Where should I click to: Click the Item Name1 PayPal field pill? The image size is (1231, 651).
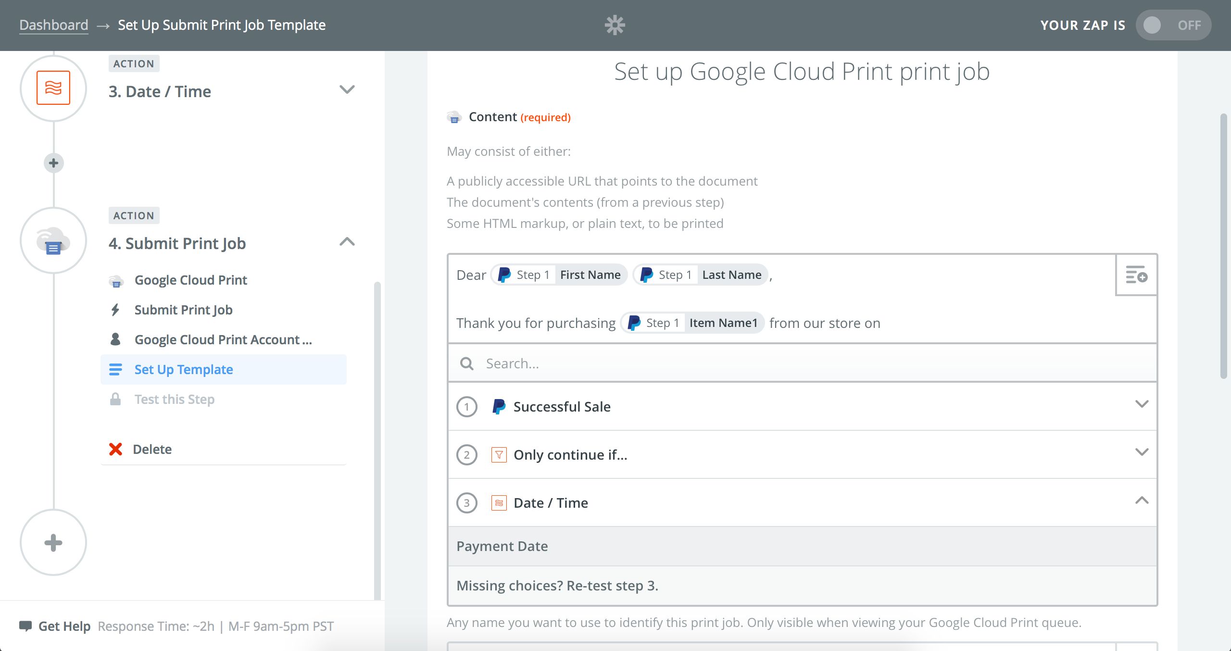[x=692, y=323]
